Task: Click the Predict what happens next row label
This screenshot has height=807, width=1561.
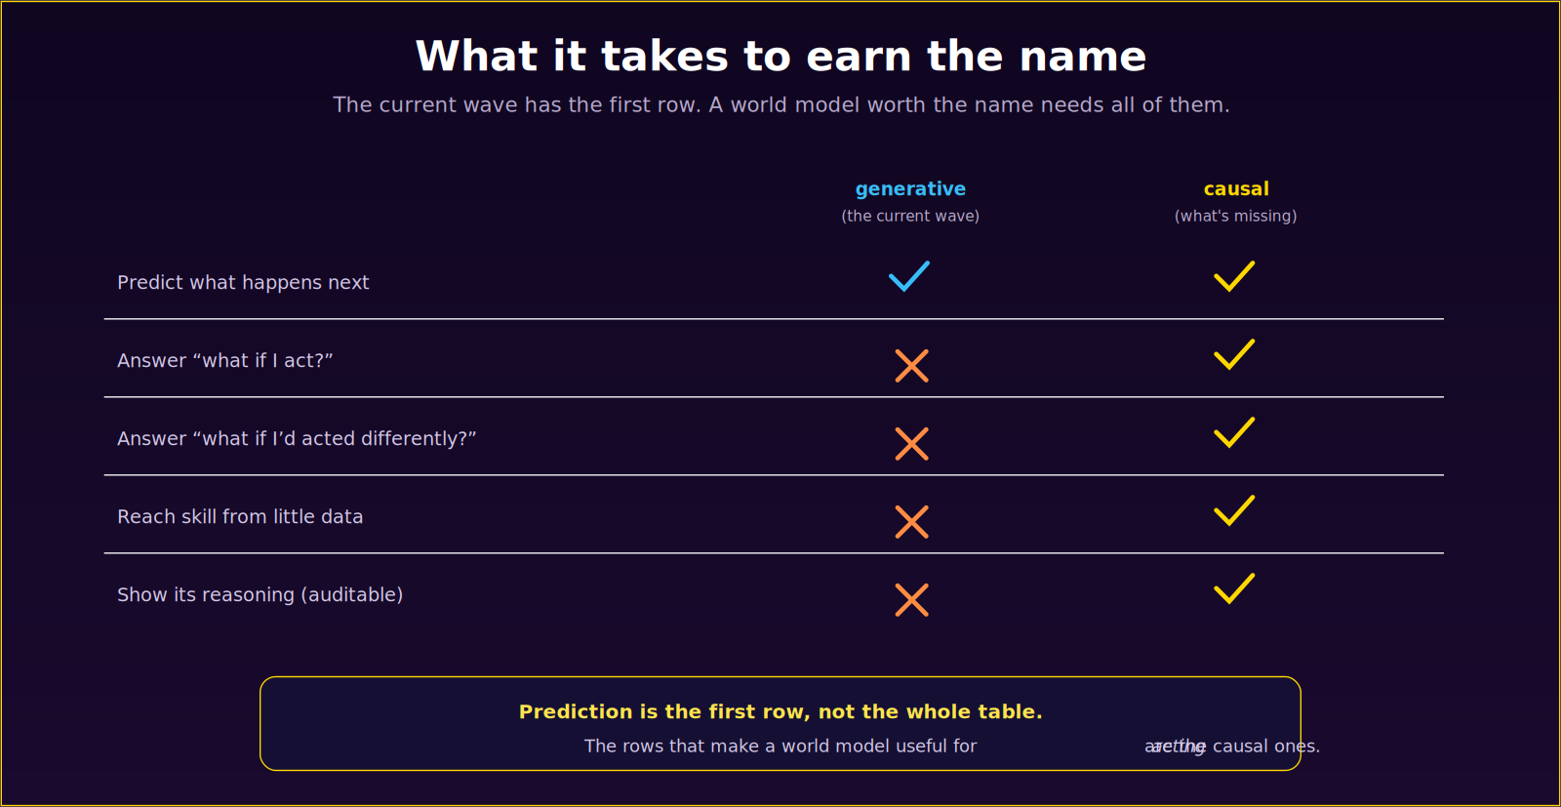Action: pyautogui.click(x=243, y=283)
